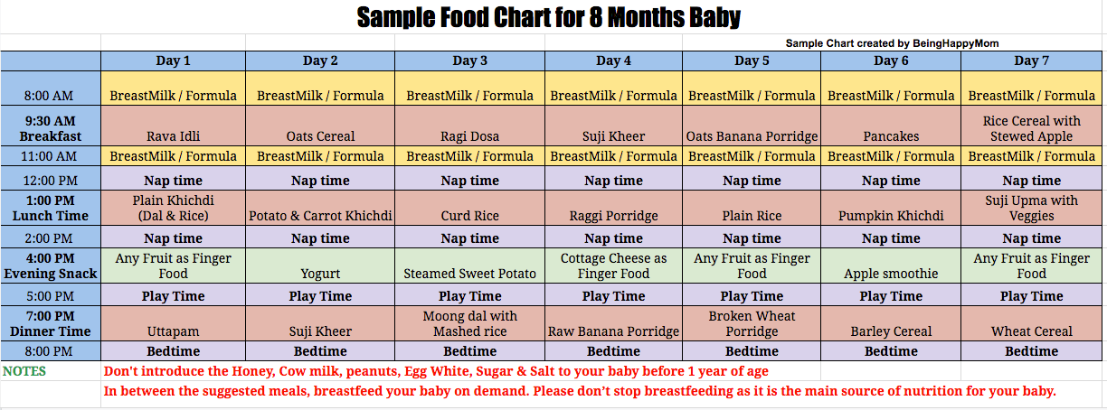The height and width of the screenshot is (410, 1107).
Task: Click the 9:30 AM Breakfast row label
Action: click(51, 126)
